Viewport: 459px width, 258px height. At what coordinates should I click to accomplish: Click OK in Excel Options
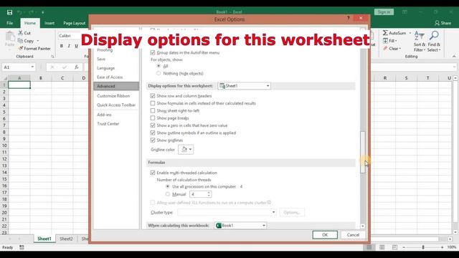(325, 235)
